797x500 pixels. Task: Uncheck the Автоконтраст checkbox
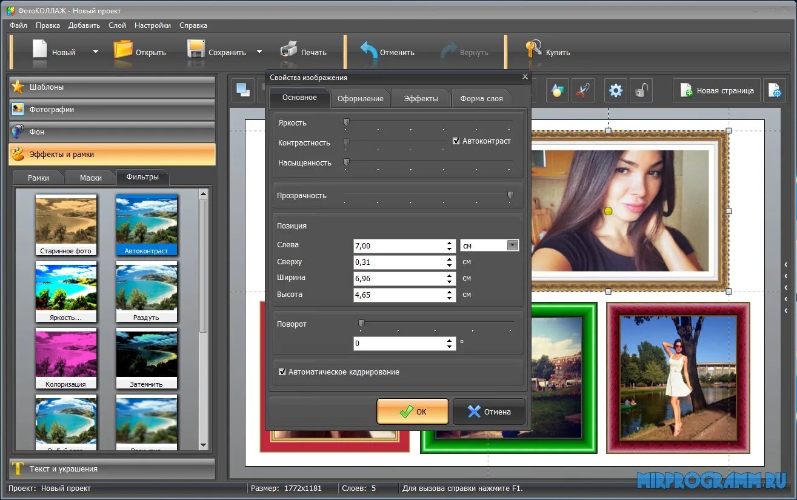(456, 141)
